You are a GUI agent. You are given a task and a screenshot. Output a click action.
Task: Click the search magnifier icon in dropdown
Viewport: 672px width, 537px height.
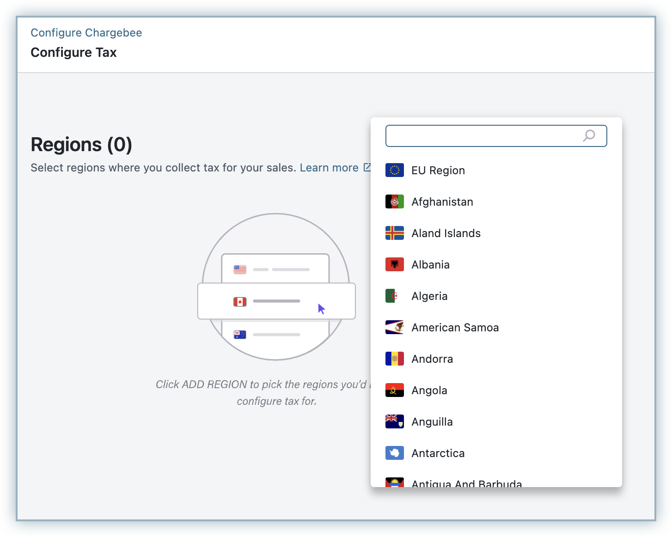point(589,136)
